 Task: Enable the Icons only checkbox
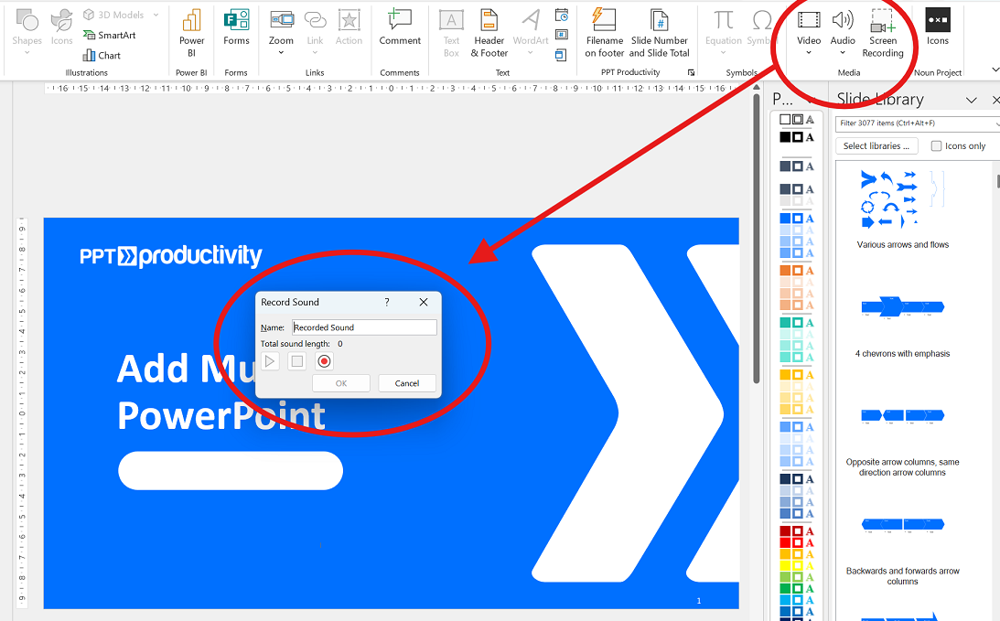(936, 146)
